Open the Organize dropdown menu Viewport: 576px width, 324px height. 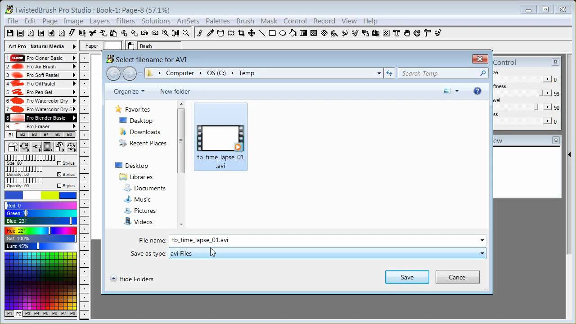pyautogui.click(x=129, y=91)
